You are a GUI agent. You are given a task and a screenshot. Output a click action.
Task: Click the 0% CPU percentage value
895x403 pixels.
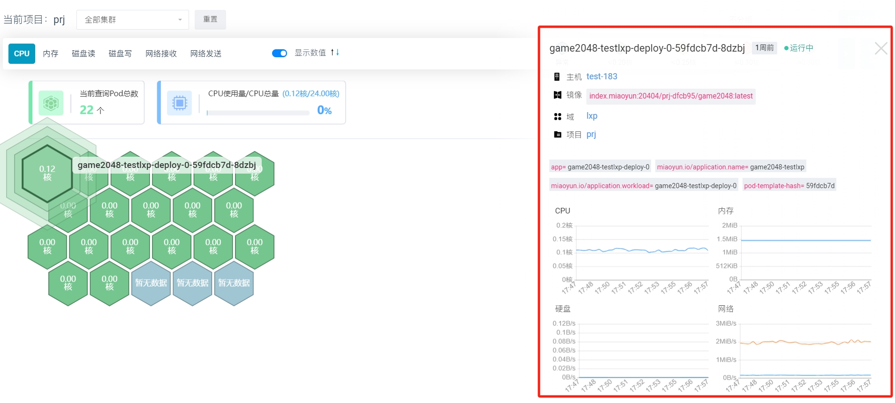click(325, 110)
